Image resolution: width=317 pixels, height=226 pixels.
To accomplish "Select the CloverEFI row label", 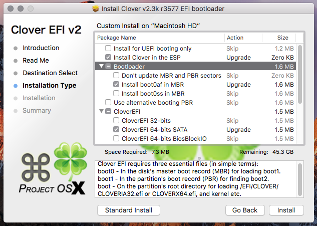I will click(127, 112).
